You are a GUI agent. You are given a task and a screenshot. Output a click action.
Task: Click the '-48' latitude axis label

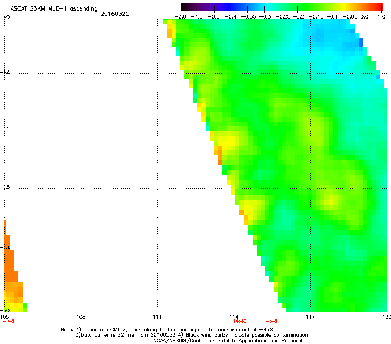click(x=5, y=248)
